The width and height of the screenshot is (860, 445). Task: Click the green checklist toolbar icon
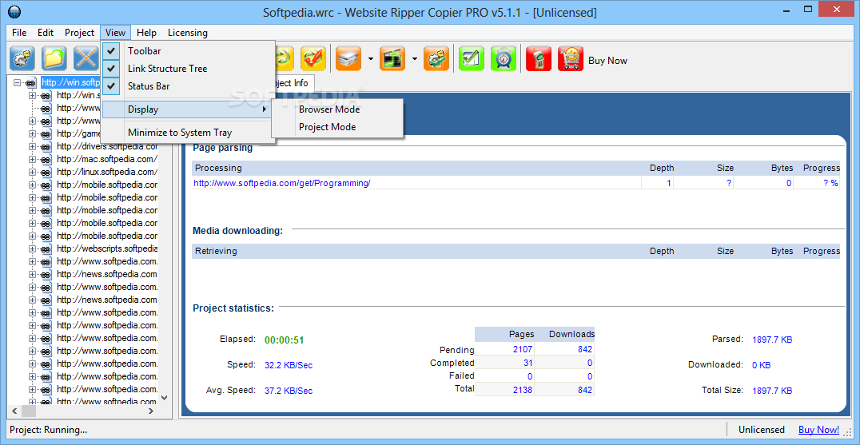click(x=471, y=58)
